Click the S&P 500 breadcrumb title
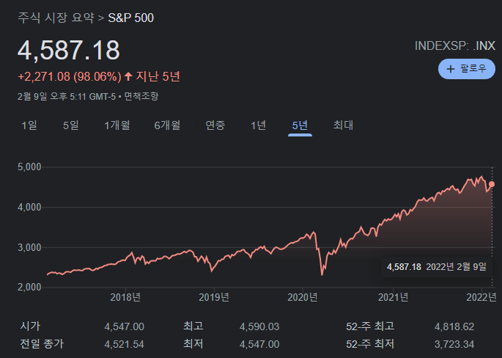The width and height of the screenshot is (502, 358). [x=131, y=18]
